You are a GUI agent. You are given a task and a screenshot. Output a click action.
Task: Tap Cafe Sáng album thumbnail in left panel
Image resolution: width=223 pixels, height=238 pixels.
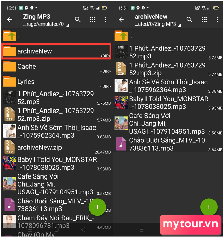click(x=10, y=184)
